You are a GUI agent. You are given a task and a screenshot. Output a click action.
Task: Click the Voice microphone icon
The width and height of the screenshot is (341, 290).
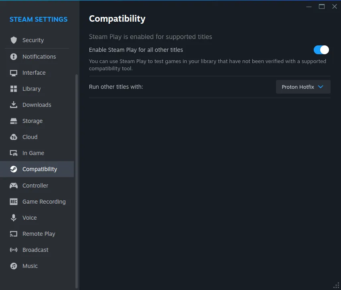[x=14, y=218]
